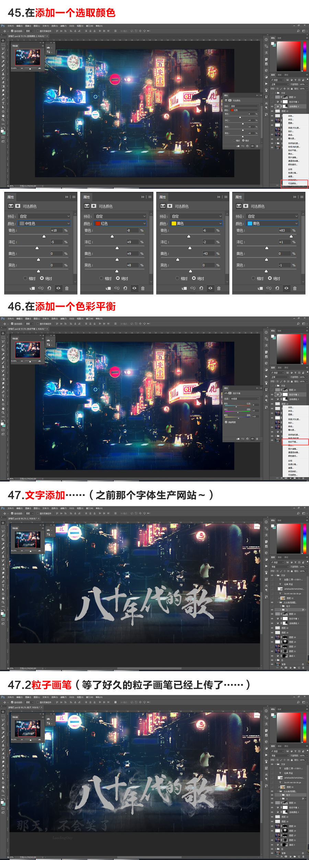Viewport: 309px width, 860px height.
Task: Click 青色 value field showing +83
Action: tap(285, 231)
